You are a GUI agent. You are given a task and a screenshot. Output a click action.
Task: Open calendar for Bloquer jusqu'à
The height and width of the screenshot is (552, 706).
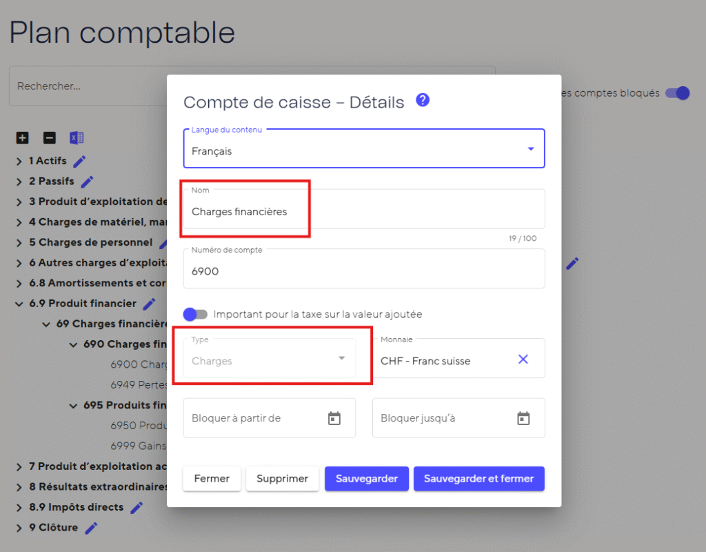pyautogui.click(x=523, y=418)
